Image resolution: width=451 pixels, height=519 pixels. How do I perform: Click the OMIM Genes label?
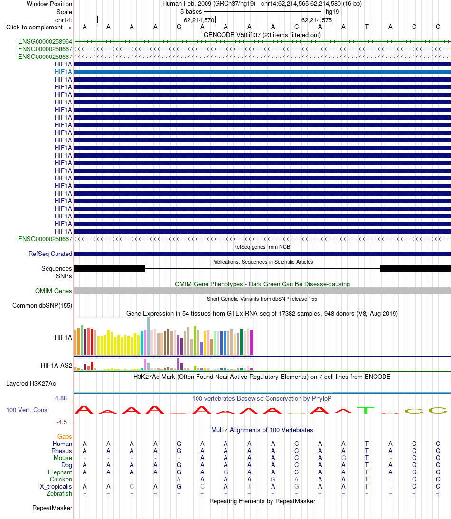pos(54,291)
